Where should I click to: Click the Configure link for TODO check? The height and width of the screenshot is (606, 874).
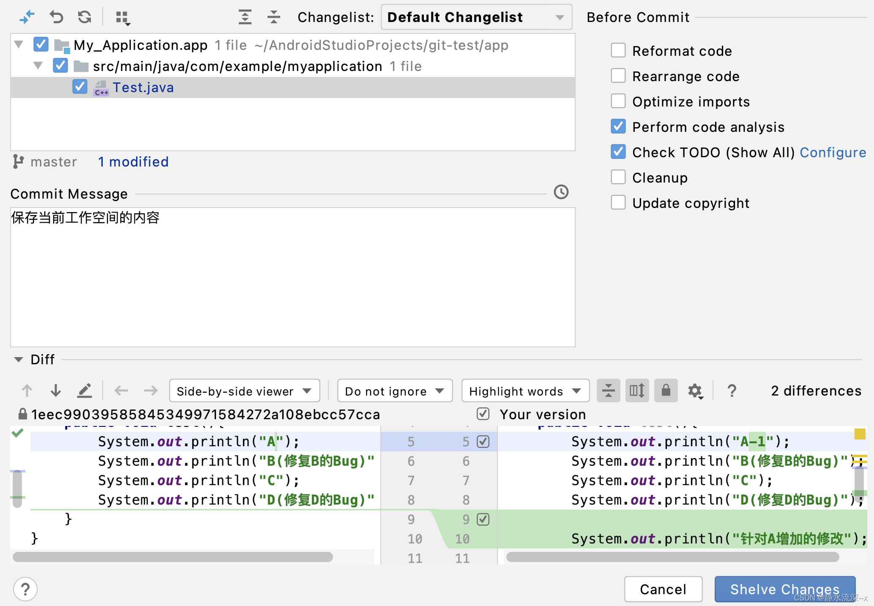(x=833, y=152)
